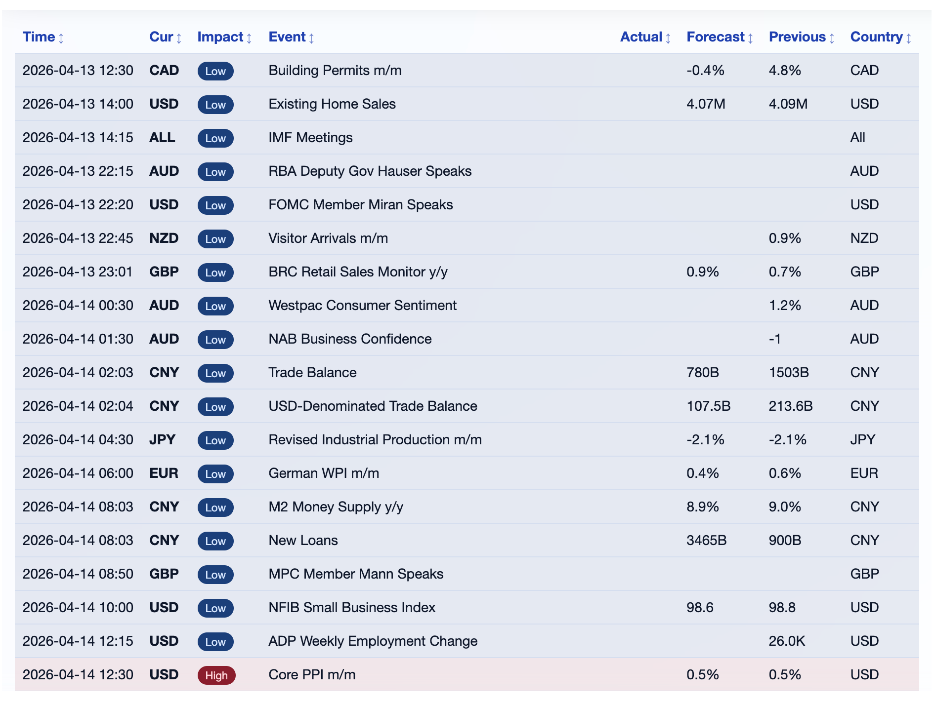Viewport: 935px width, 703px height.
Task: Select the Time column header
Action: coord(40,37)
